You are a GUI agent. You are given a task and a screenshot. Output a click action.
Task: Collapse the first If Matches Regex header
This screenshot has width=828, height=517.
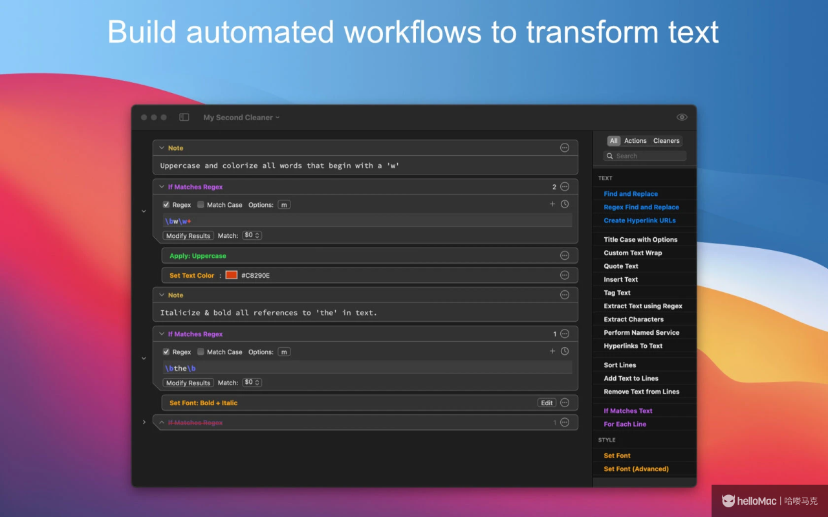pyautogui.click(x=162, y=187)
